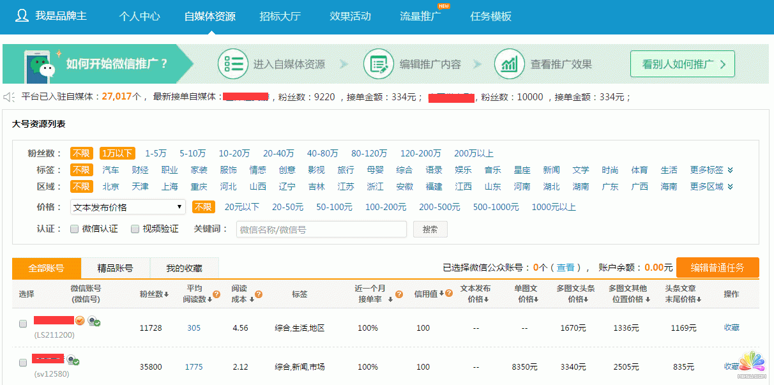Click the 编辑普通任务 button
The width and height of the screenshot is (774, 385).
coord(717,268)
